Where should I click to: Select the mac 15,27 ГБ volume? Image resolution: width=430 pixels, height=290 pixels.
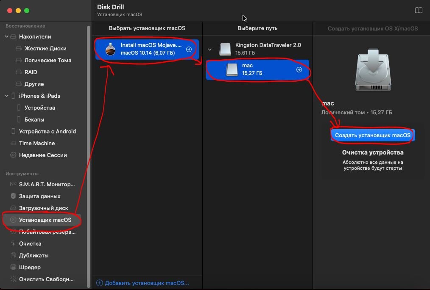(257, 69)
